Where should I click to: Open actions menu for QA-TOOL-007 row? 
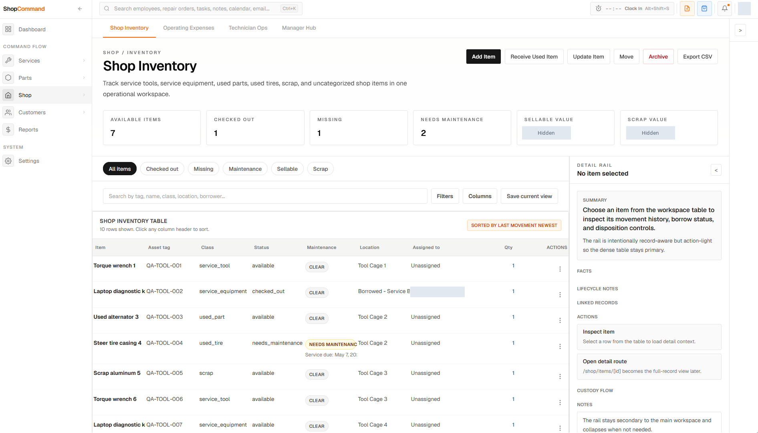click(560, 428)
